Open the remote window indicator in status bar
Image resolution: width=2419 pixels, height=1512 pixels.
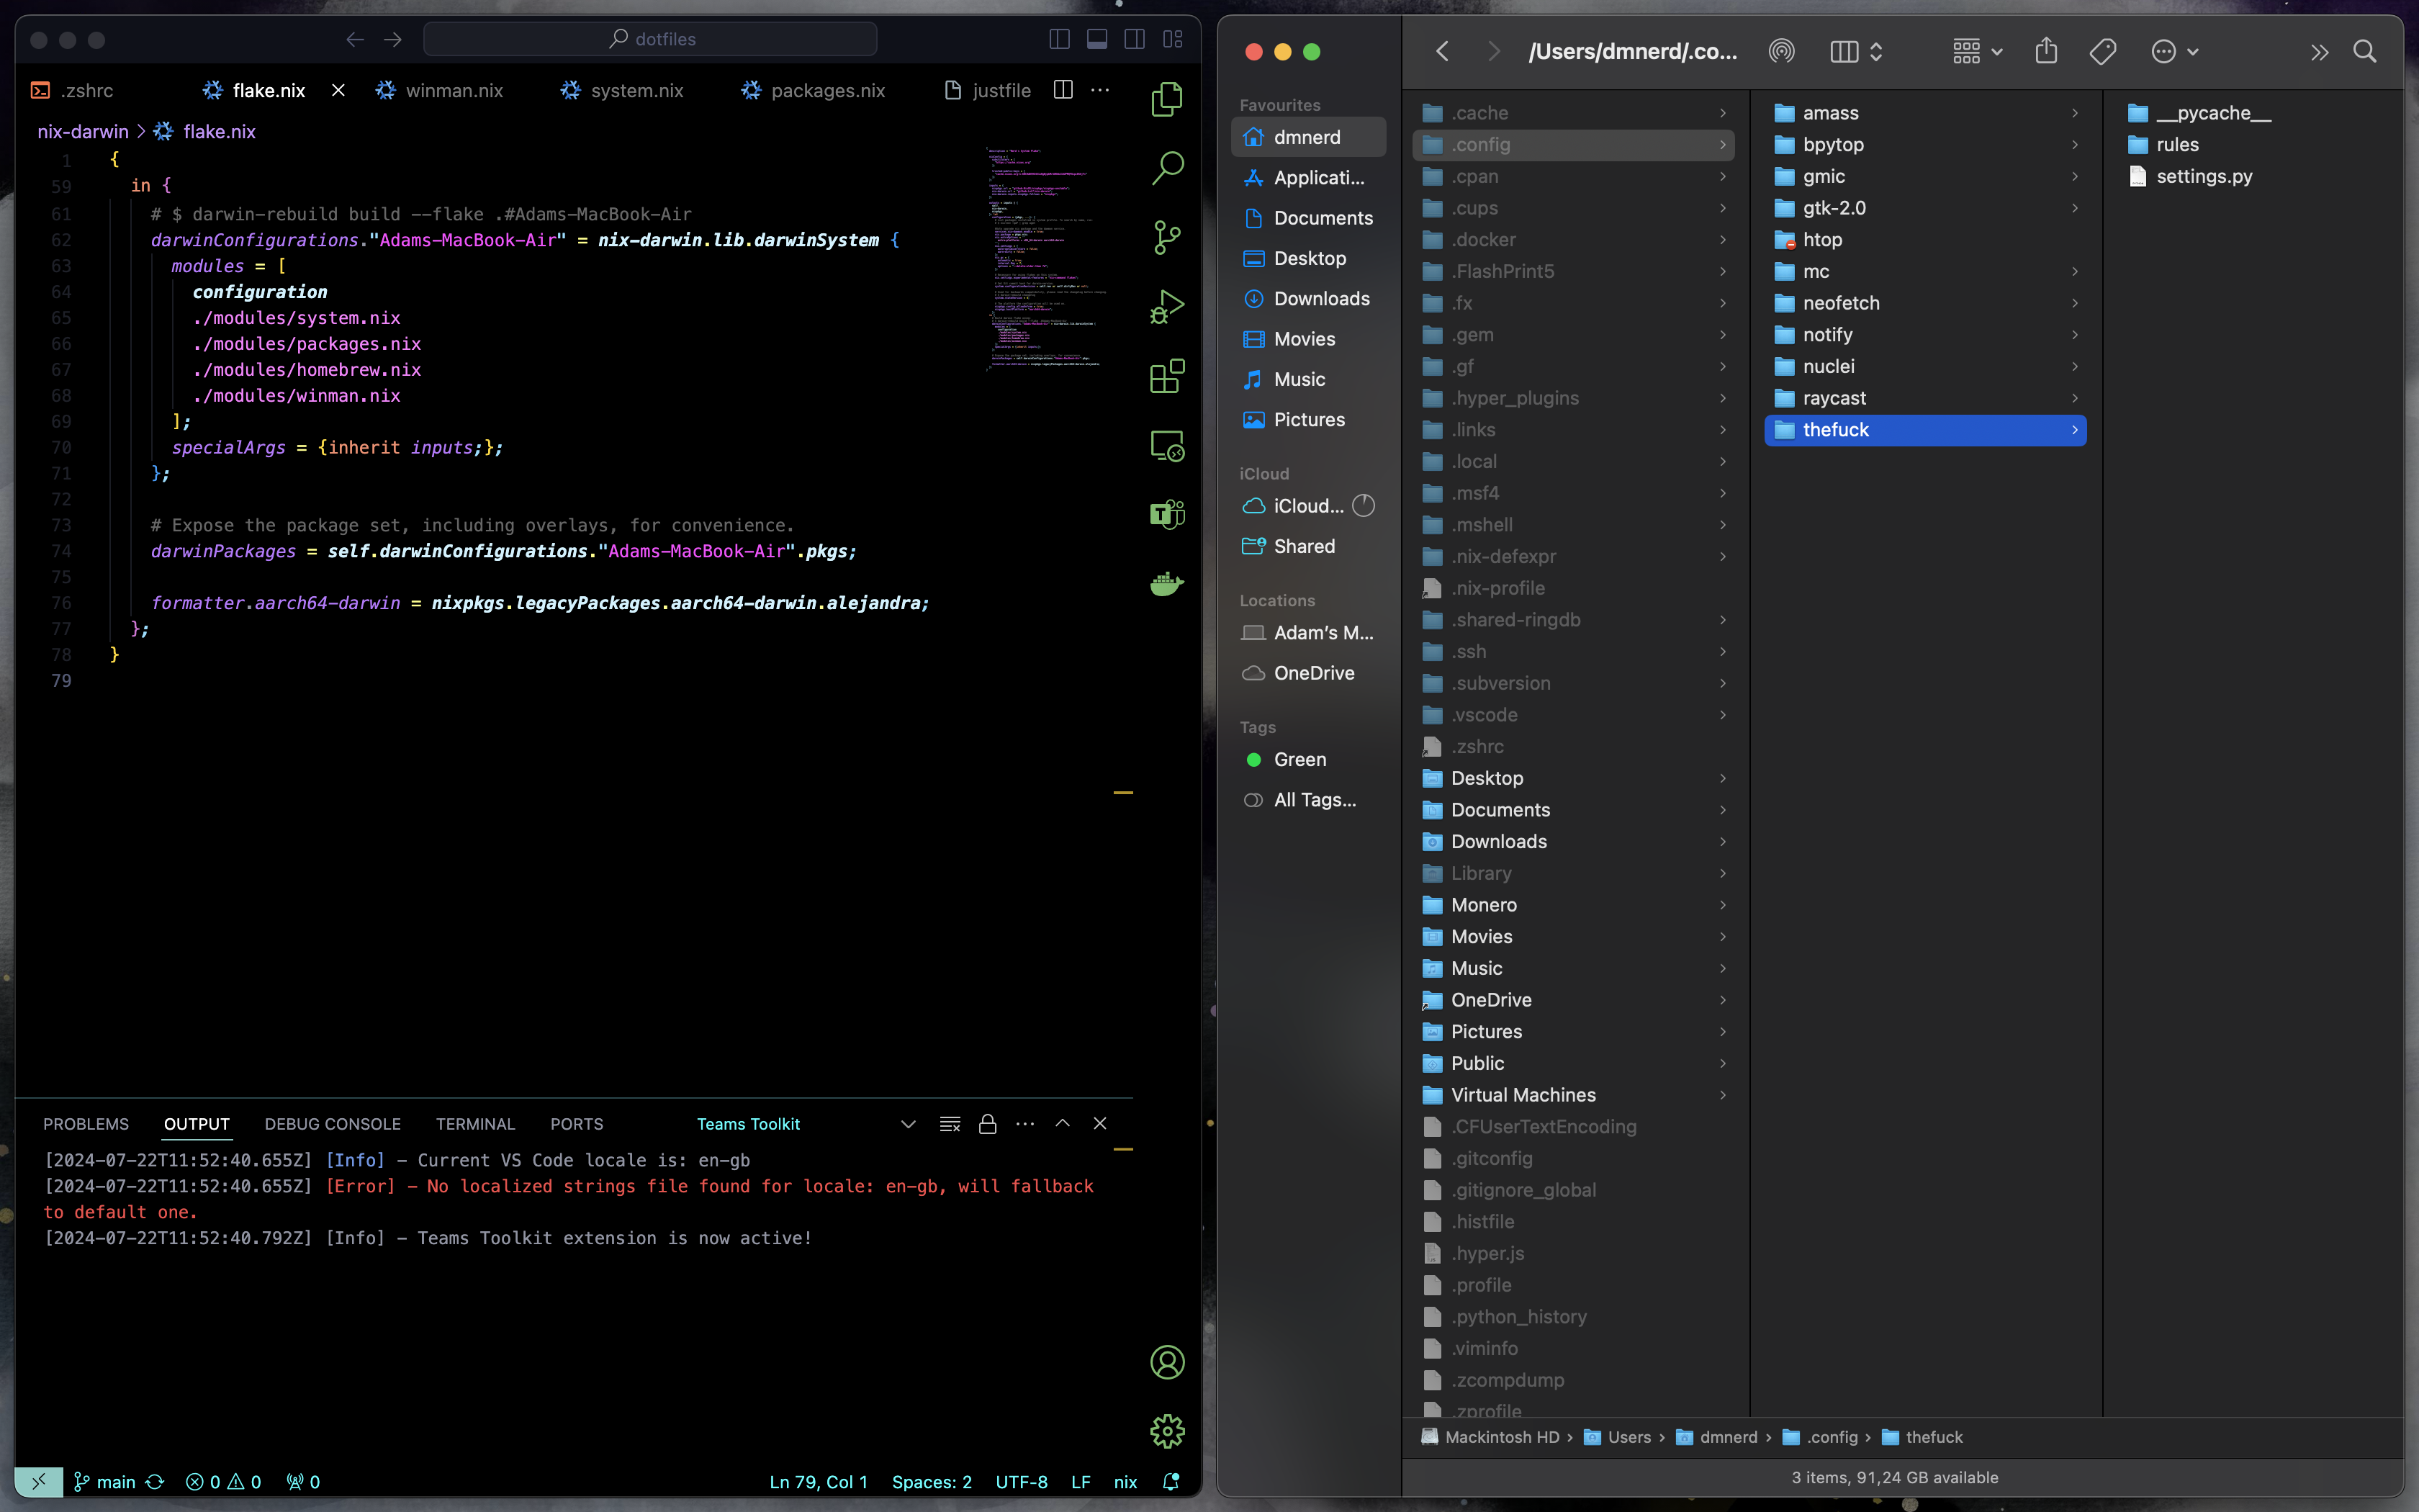(x=39, y=1482)
